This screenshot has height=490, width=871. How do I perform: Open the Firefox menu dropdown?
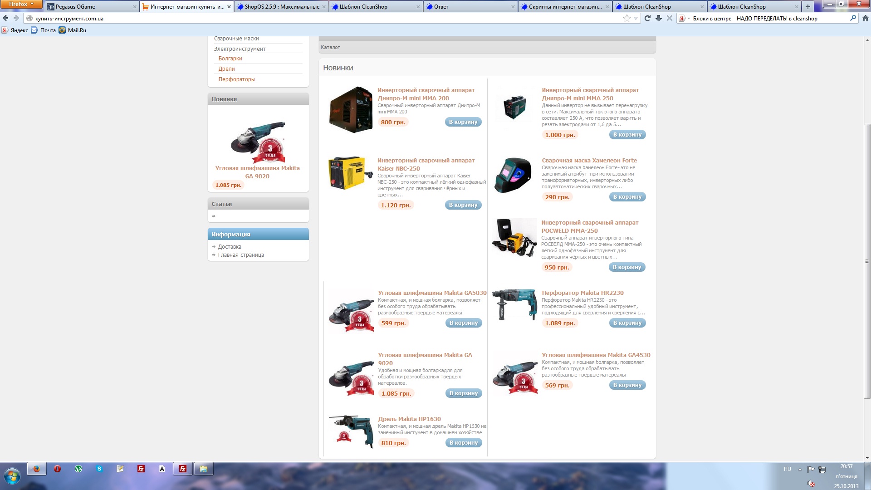21,4
